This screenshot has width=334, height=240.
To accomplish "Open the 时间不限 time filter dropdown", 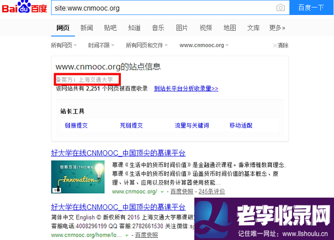I will pyautogui.click(x=101, y=45).
